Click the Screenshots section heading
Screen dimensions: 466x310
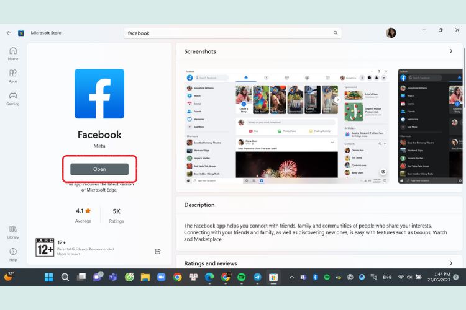point(200,51)
